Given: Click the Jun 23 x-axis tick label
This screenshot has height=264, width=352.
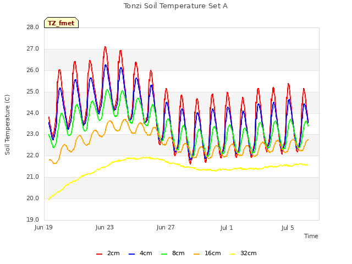Looking at the screenshot, I should pos(105,227).
